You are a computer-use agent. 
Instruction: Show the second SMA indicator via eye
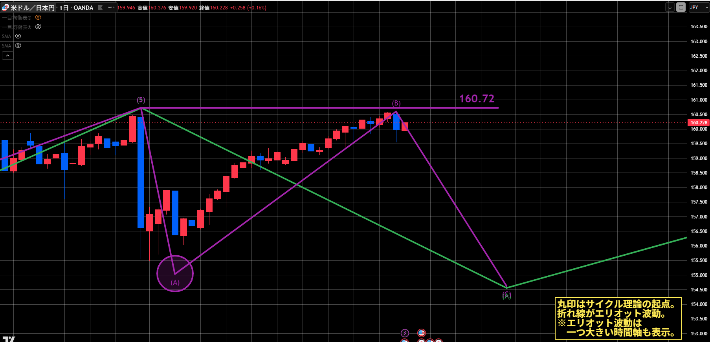[18, 46]
